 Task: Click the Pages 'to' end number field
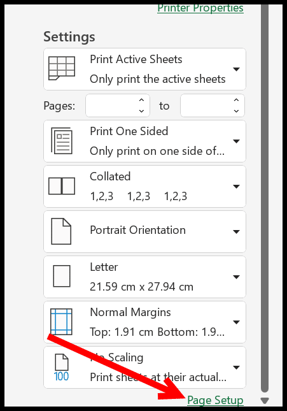point(213,105)
